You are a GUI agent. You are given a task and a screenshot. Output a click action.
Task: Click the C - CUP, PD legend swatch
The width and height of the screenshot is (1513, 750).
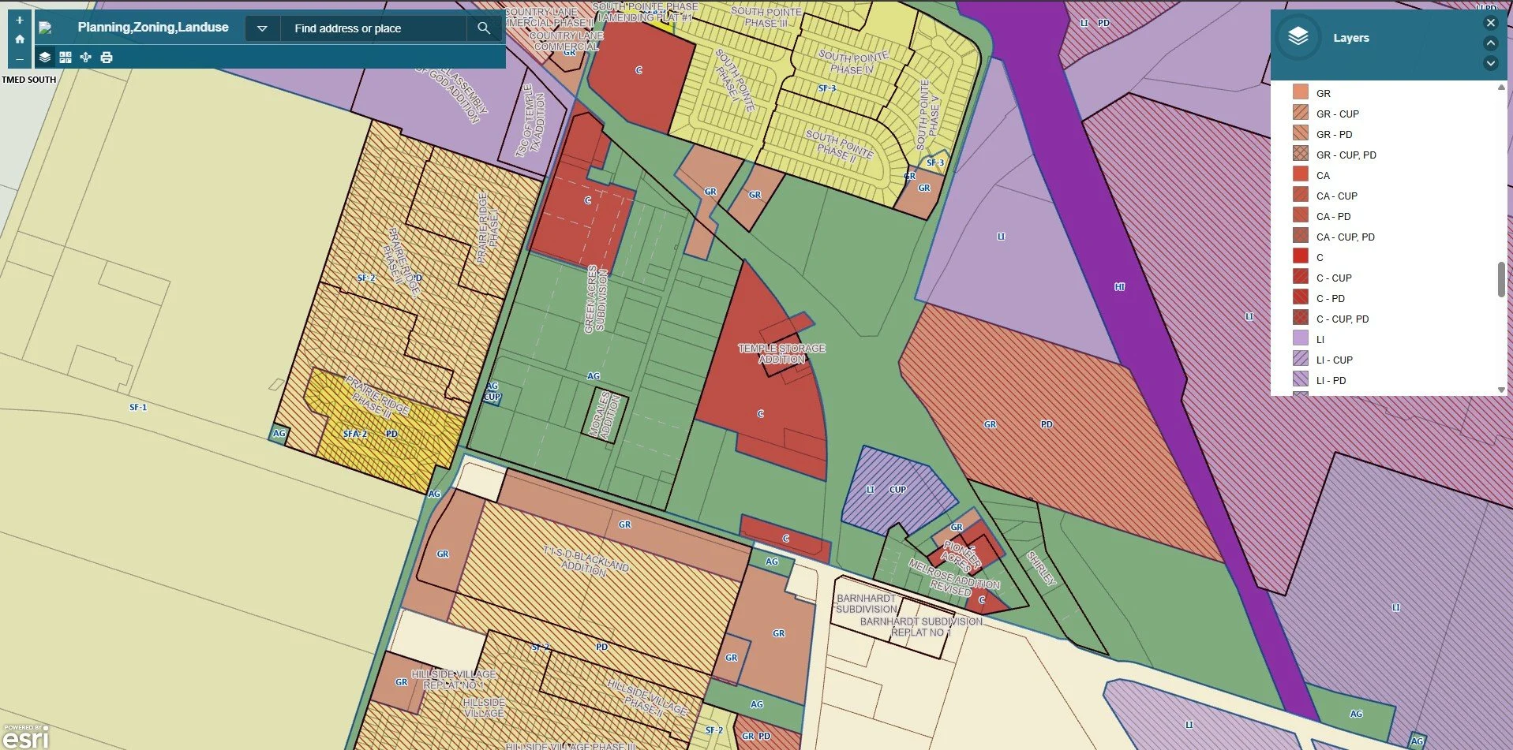1301,318
